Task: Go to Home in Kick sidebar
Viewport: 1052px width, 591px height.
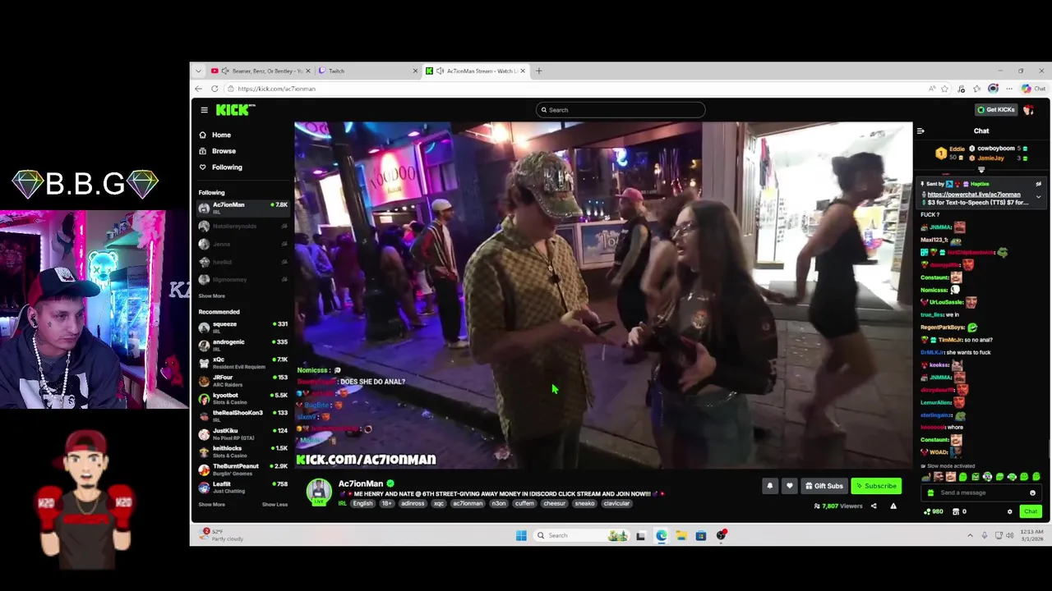Action: (215, 135)
